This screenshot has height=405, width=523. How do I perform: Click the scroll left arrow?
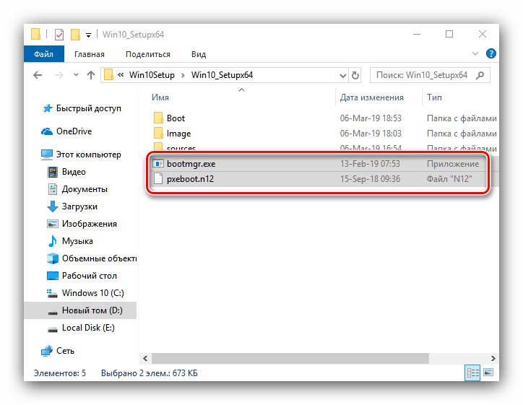[145, 359]
